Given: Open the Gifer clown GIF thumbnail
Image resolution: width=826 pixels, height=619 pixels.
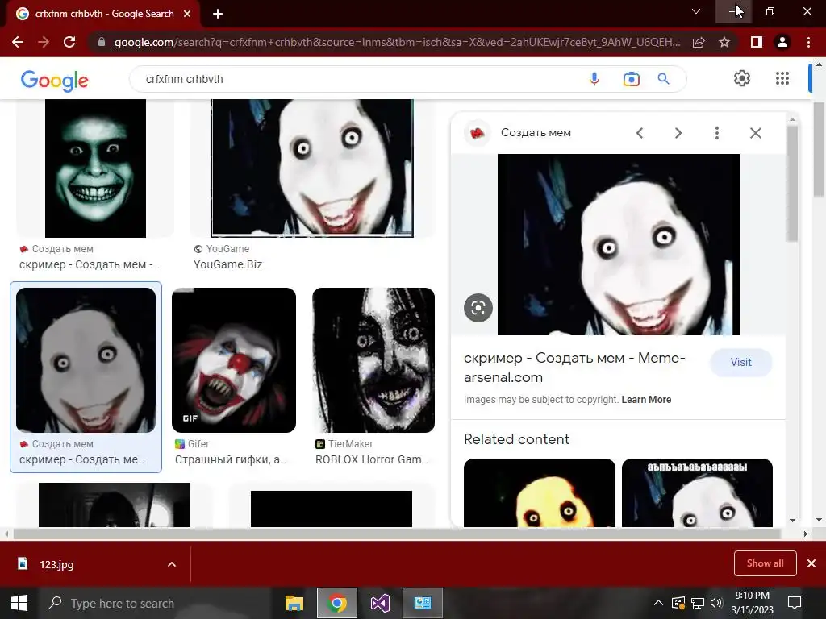Looking at the screenshot, I should [x=234, y=360].
